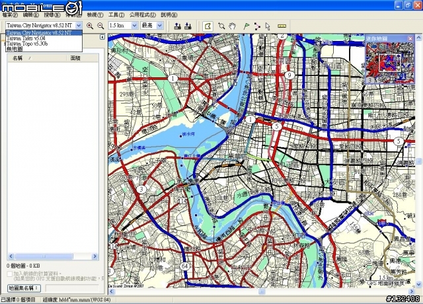This screenshot has height=304, width=423.
Task: Select the hand pan tool
Action: coord(232,26)
